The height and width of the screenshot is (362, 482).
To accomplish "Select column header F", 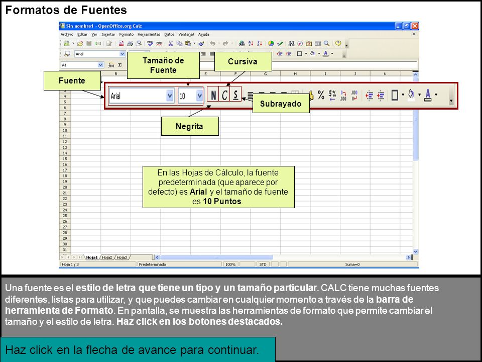I will pos(235,74).
